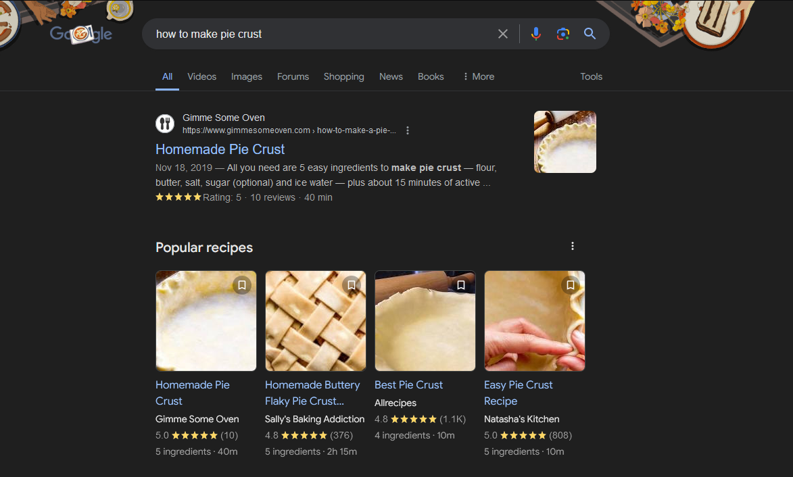Switch to the Videos tab
The width and height of the screenshot is (793, 477).
click(x=201, y=76)
